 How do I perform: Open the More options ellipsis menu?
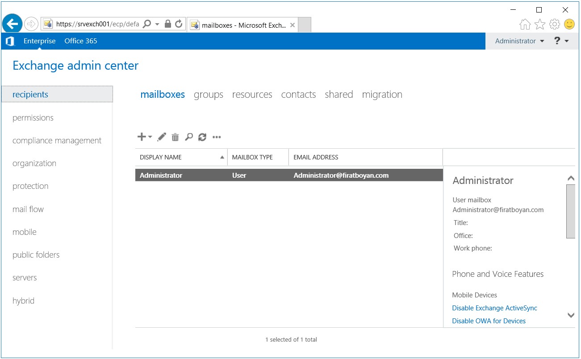pyautogui.click(x=217, y=137)
